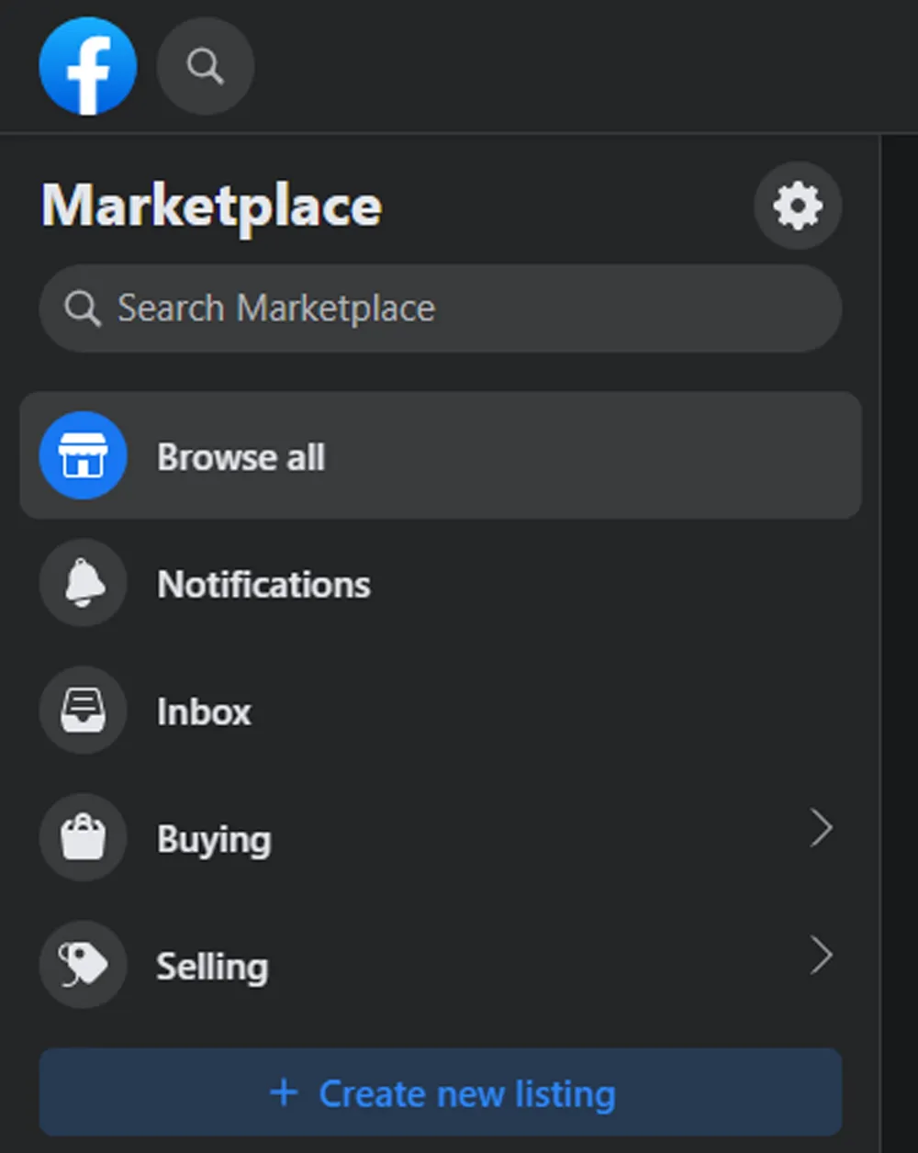Viewport: 918px width, 1153px height.
Task: Click the Browse all storefront icon
Action: click(84, 456)
